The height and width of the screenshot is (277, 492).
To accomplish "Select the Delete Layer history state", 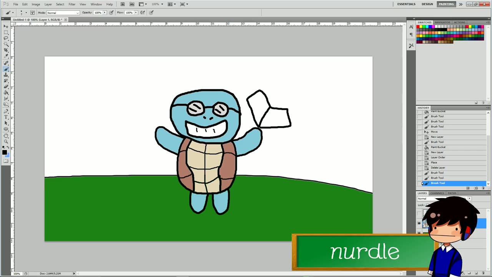I will coord(454,168).
